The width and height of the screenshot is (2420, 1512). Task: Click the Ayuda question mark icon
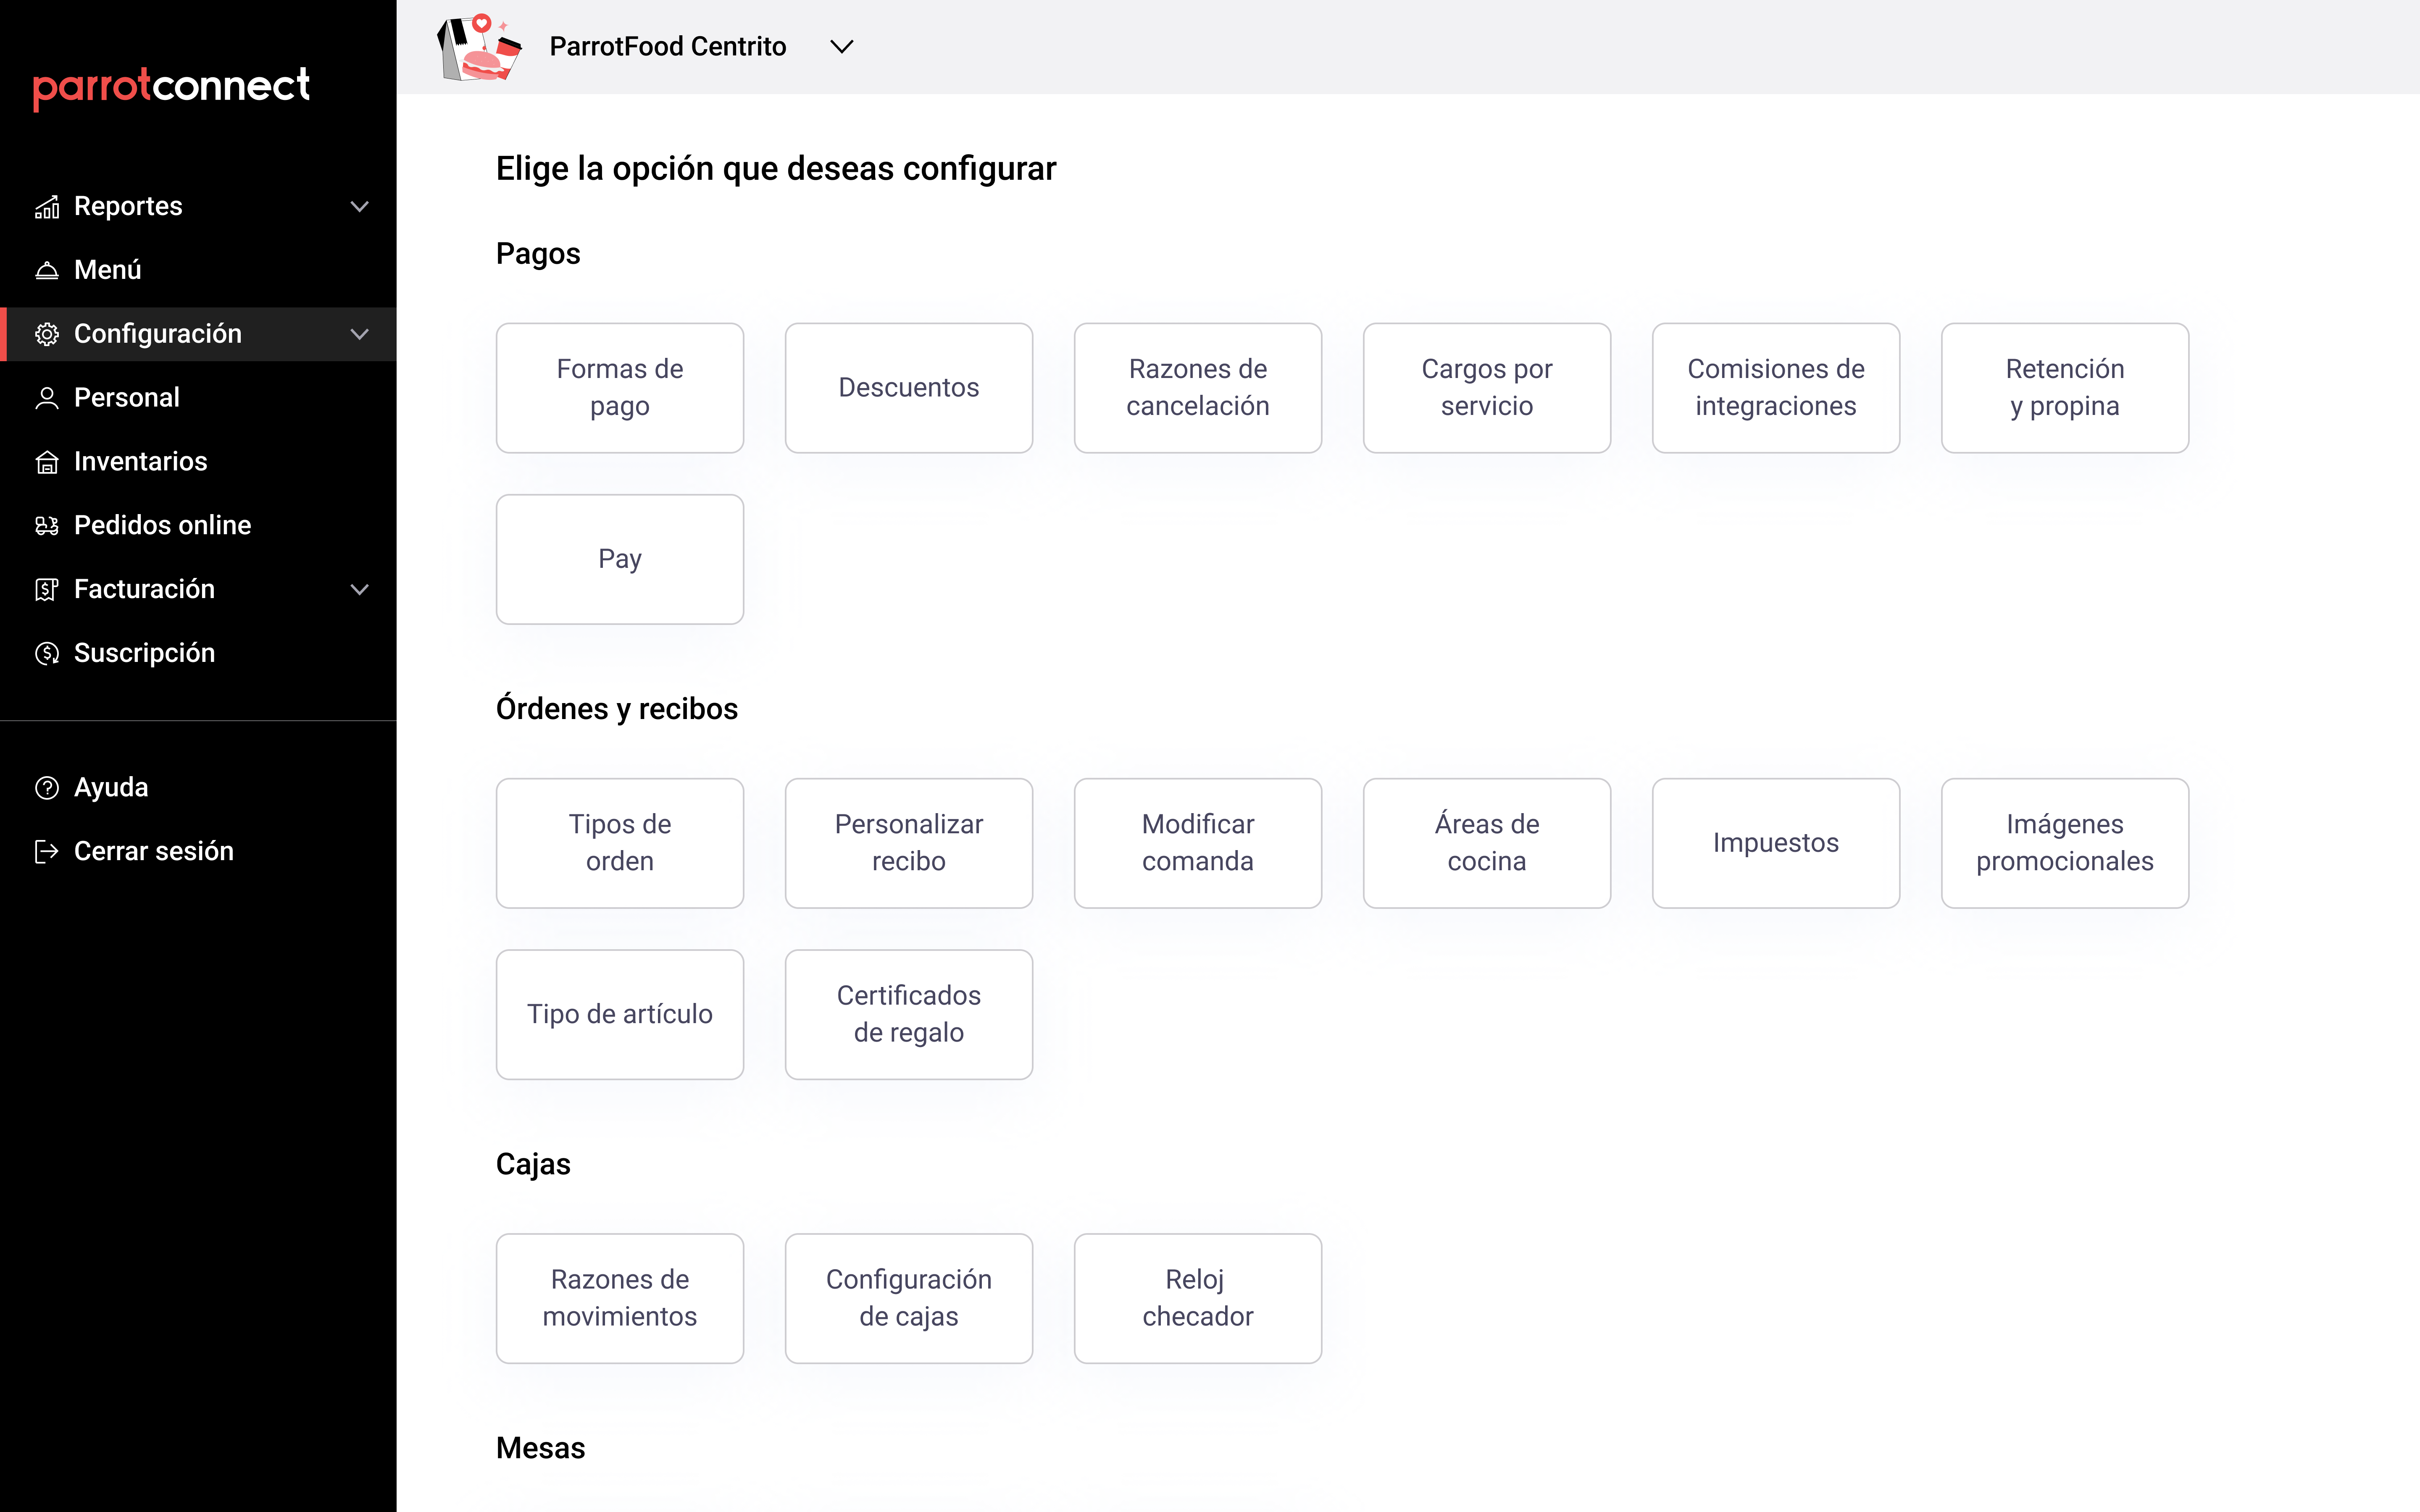tap(47, 788)
